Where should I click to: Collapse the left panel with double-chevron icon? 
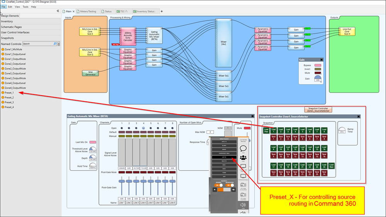(x=58, y=11)
